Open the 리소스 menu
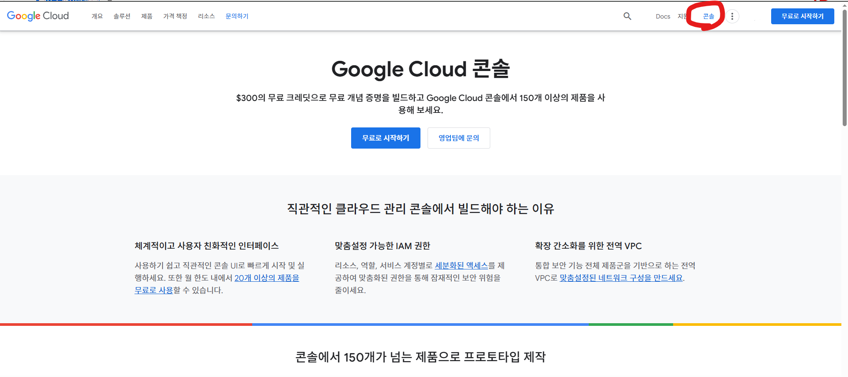848x377 pixels. (x=206, y=16)
